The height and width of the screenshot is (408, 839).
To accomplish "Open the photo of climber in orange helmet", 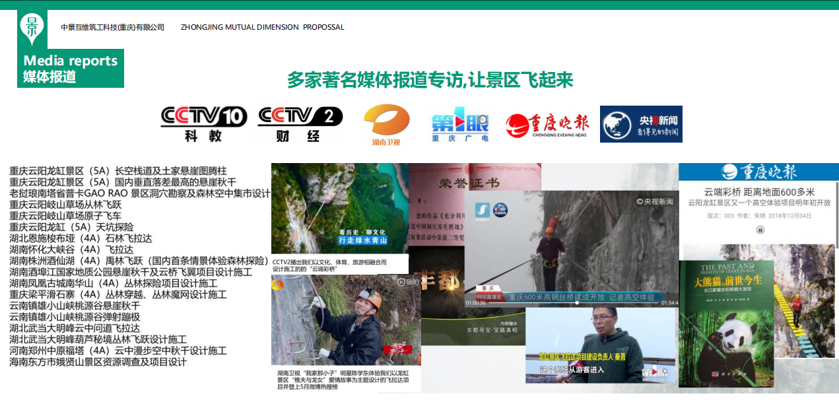I will coord(346,320).
